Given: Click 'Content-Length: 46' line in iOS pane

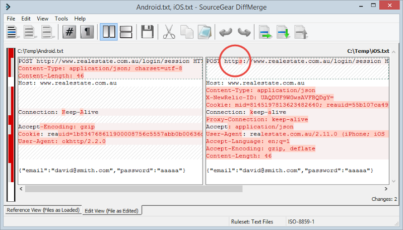Looking at the screenshot, I should coord(239,156).
